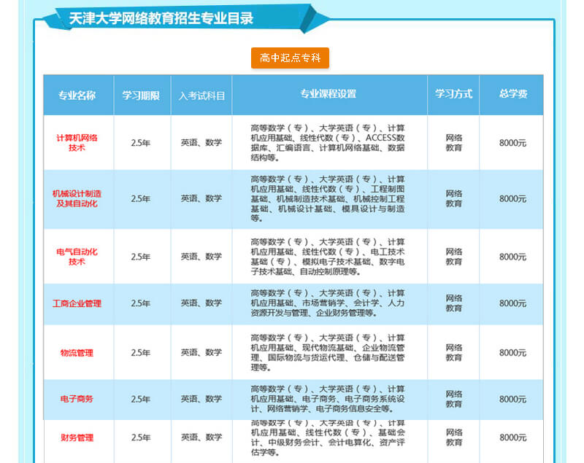Select 英语、数学 in the 机械设计制造及其自动化 row

pyautogui.click(x=201, y=198)
